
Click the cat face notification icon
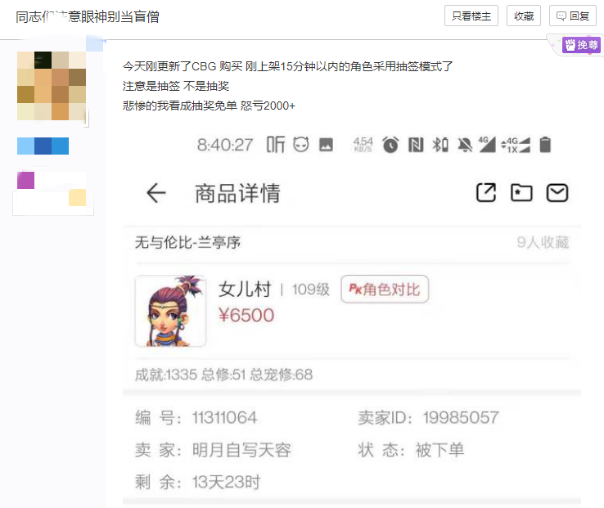coord(301,145)
